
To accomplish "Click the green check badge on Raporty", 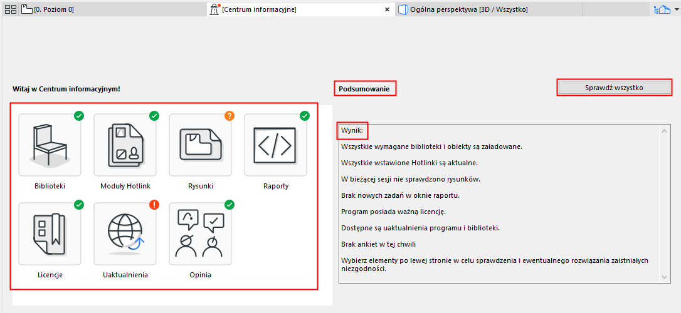I will tap(305, 116).
